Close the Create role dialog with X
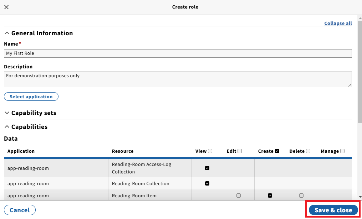 6,7
